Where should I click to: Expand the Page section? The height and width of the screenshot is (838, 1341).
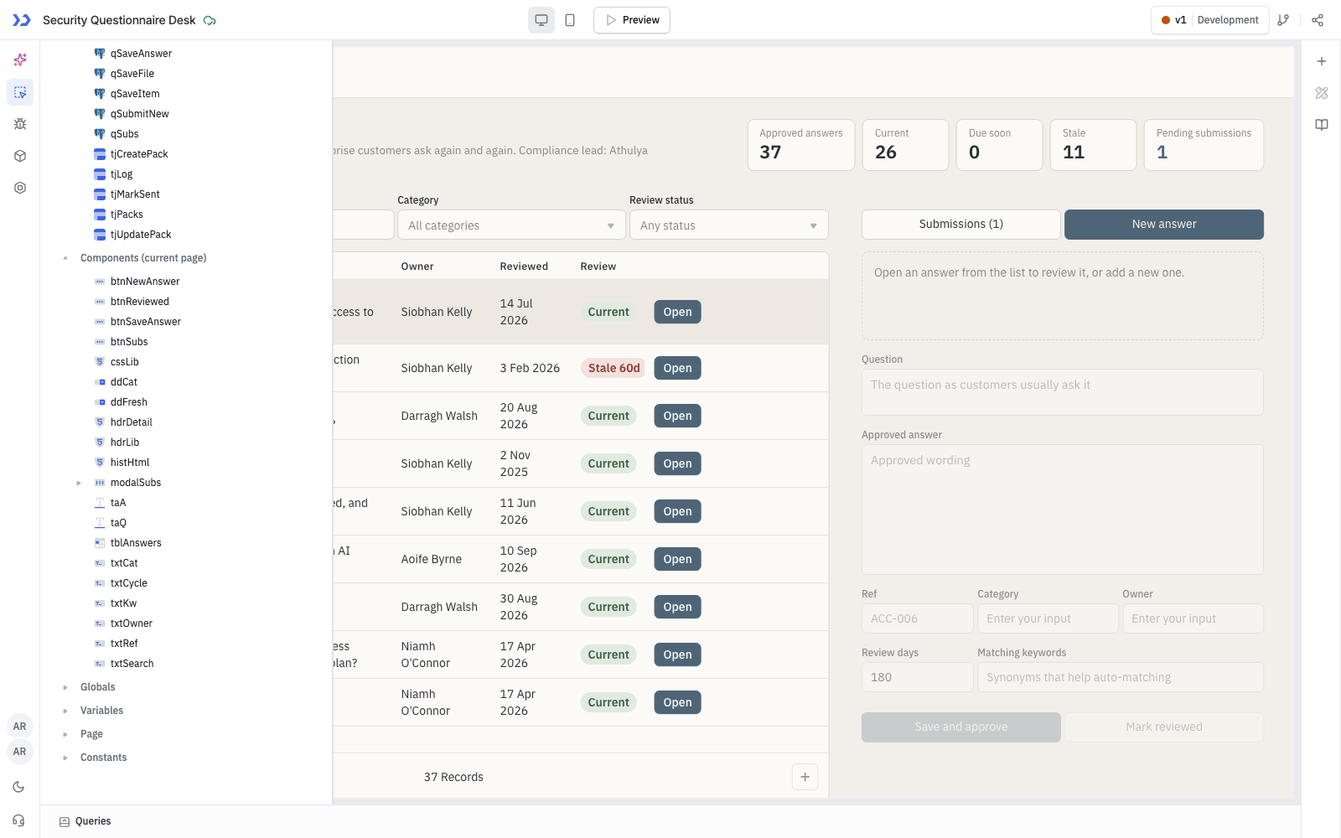pos(65,734)
